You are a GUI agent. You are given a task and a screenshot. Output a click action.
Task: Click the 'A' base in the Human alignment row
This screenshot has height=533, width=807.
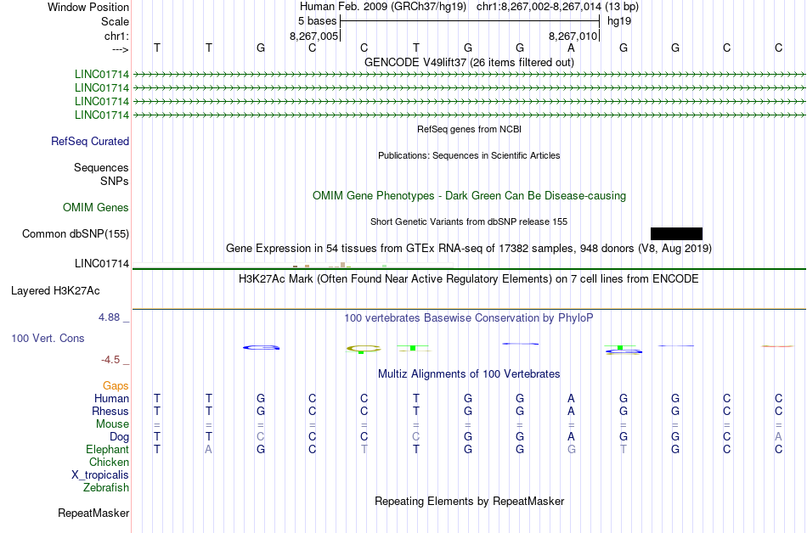(571, 399)
